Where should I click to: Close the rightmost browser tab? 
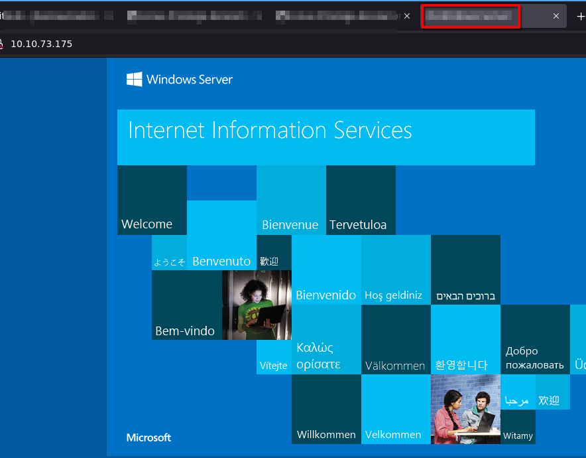pyautogui.click(x=556, y=17)
